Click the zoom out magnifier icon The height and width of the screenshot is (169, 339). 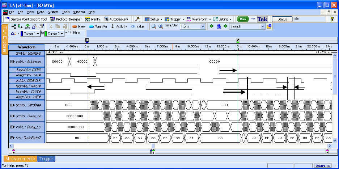153,26
